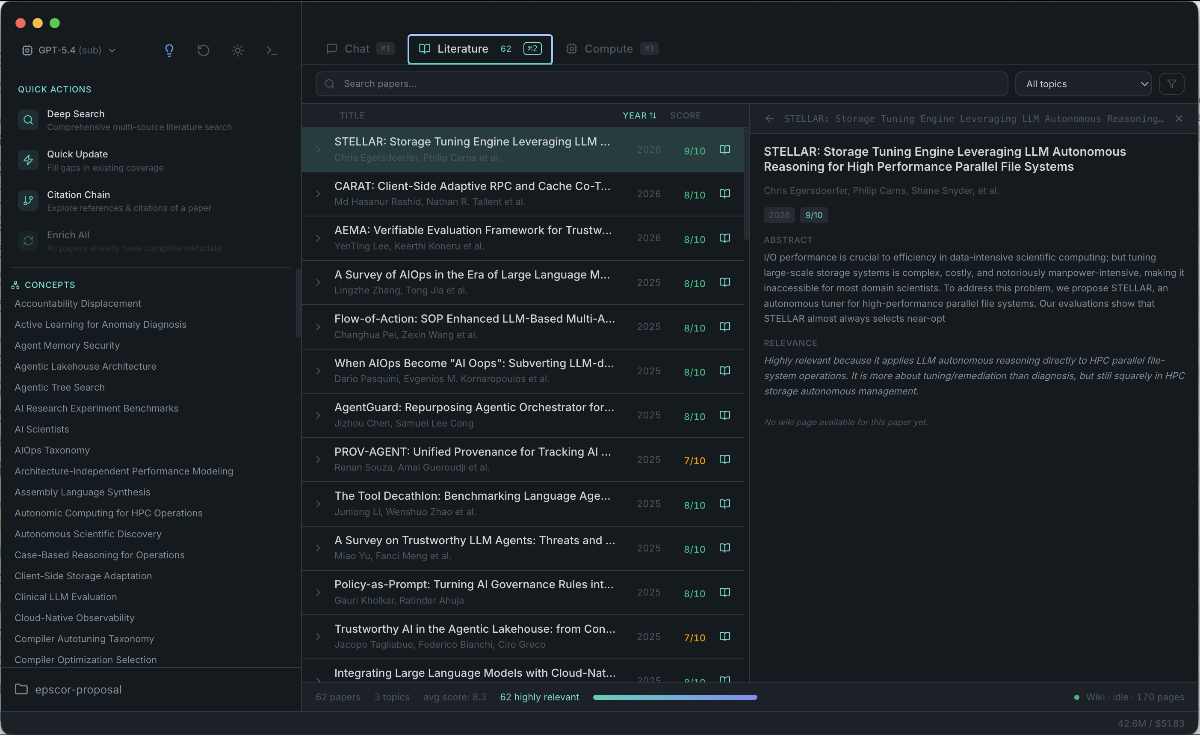The width and height of the screenshot is (1200, 735).
Task: Open book icon for Policy-as-Prompt paper
Action: tap(725, 593)
